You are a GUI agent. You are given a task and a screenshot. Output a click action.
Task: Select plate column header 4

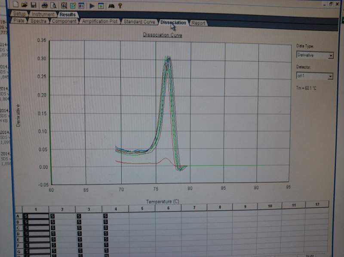(x=116, y=209)
